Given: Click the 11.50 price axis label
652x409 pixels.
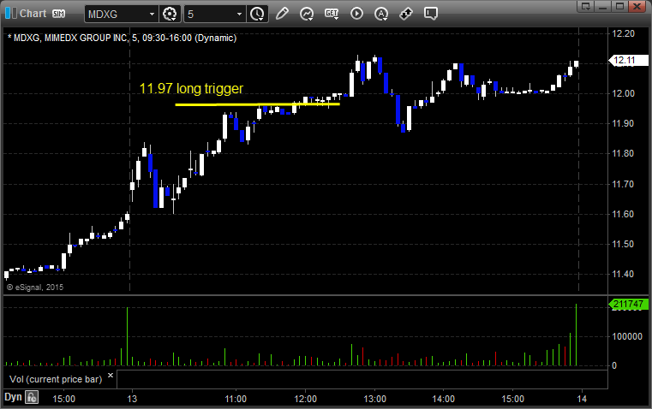Looking at the screenshot, I should (624, 244).
